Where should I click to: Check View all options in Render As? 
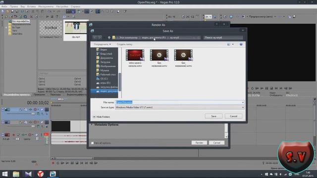93,143
